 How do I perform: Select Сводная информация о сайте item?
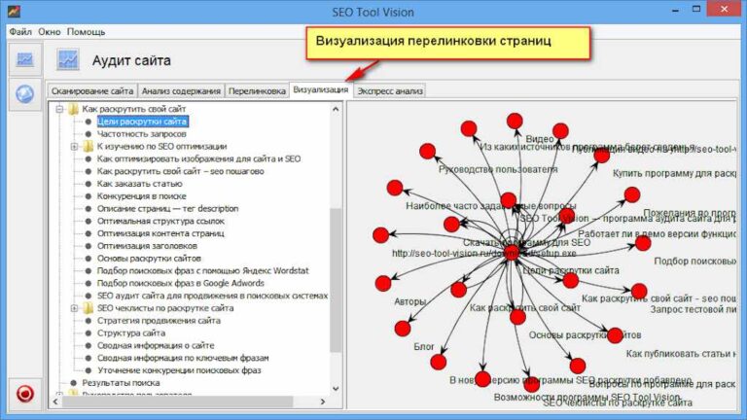tap(156, 345)
